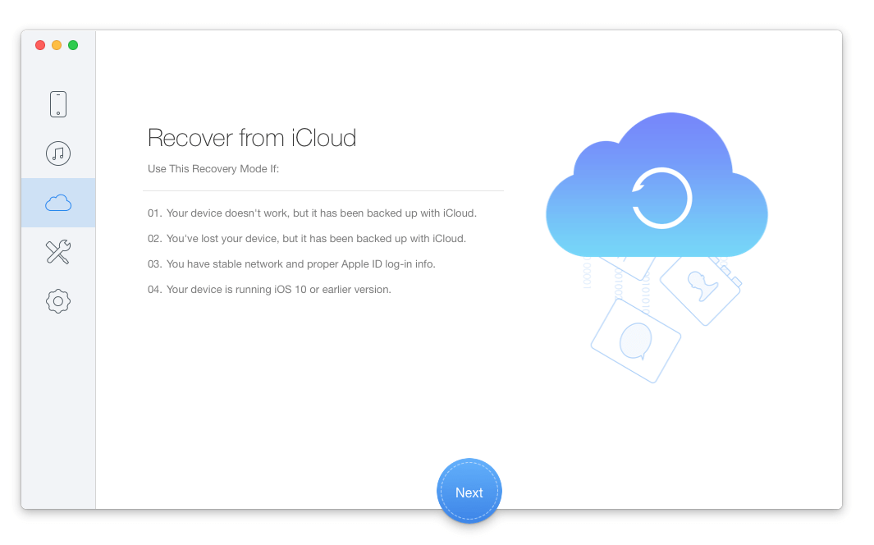The image size is (874, 545).
Task: Open the Settings gear icon in sidebar
Action: tap(58, 301)
